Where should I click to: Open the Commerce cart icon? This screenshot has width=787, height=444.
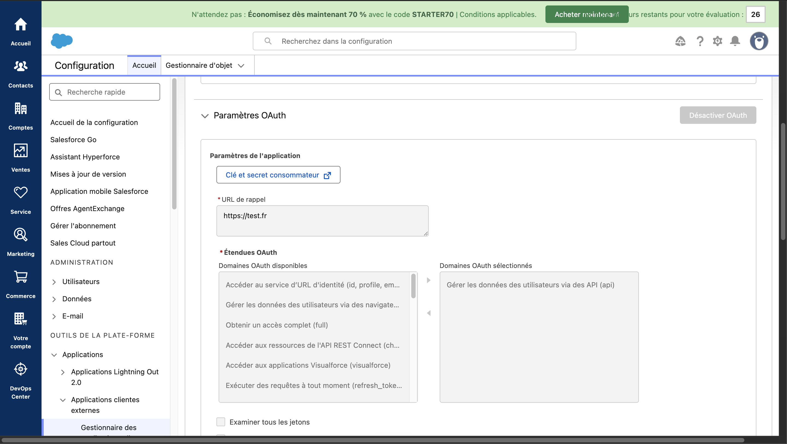(20, 277)
